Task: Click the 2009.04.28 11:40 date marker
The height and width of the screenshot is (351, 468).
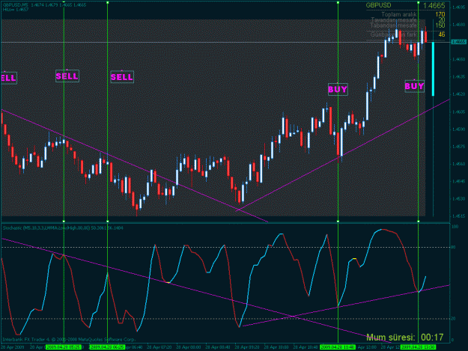Action: (338, 347)
